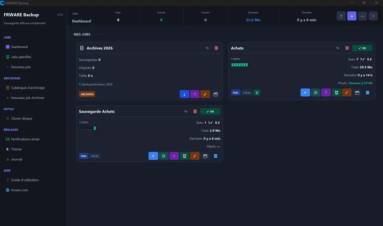
Task: Click the OK status badge on Achats card
Action: (x=362, y=48)
